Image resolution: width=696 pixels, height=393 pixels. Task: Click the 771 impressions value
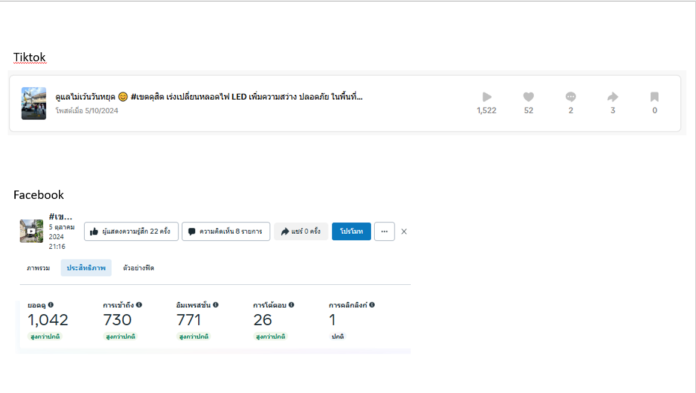(189, 320)
